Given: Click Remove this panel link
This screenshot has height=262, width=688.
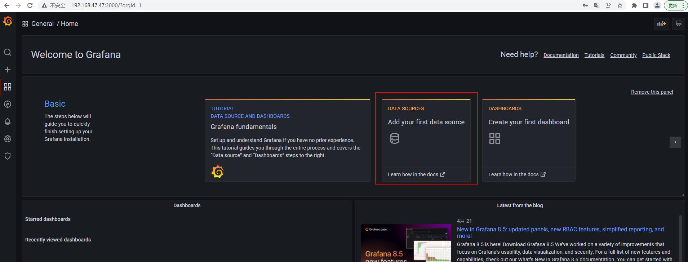Looking at the screenshot, I should (x=652, y=92).
